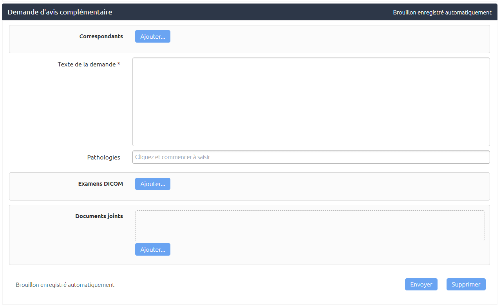Send the request with the Envoyer button
The image size is (501, 308).
421,285
